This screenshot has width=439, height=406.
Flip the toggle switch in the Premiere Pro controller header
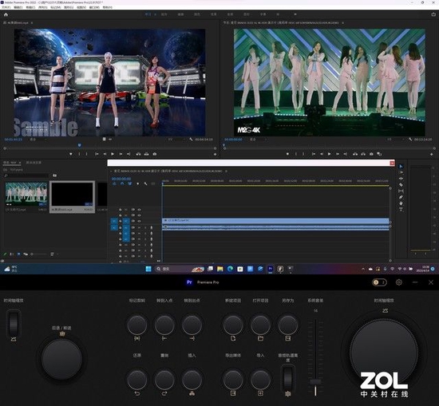click(379, 282)
